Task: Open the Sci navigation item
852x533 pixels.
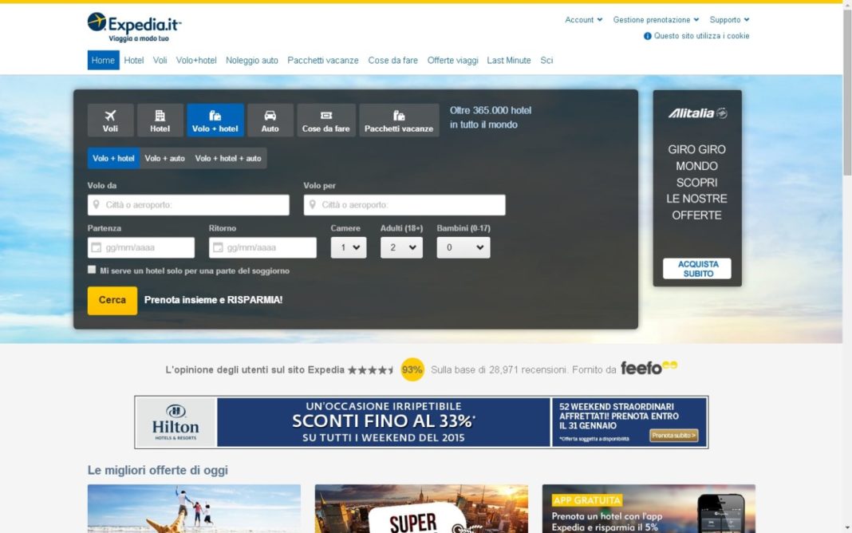Action: 546,61
